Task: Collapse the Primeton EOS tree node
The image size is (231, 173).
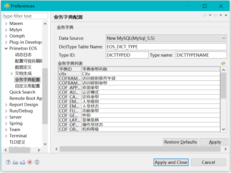Action: point(6,49)
